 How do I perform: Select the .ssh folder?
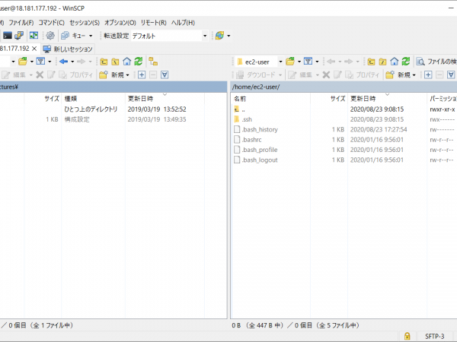coord(247,119)
